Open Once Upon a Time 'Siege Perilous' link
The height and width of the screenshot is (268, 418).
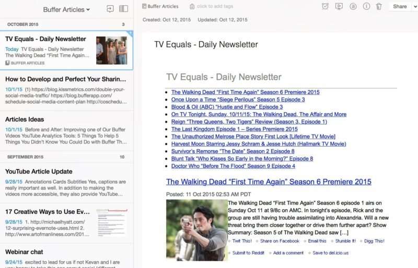(x=238, y=100)
